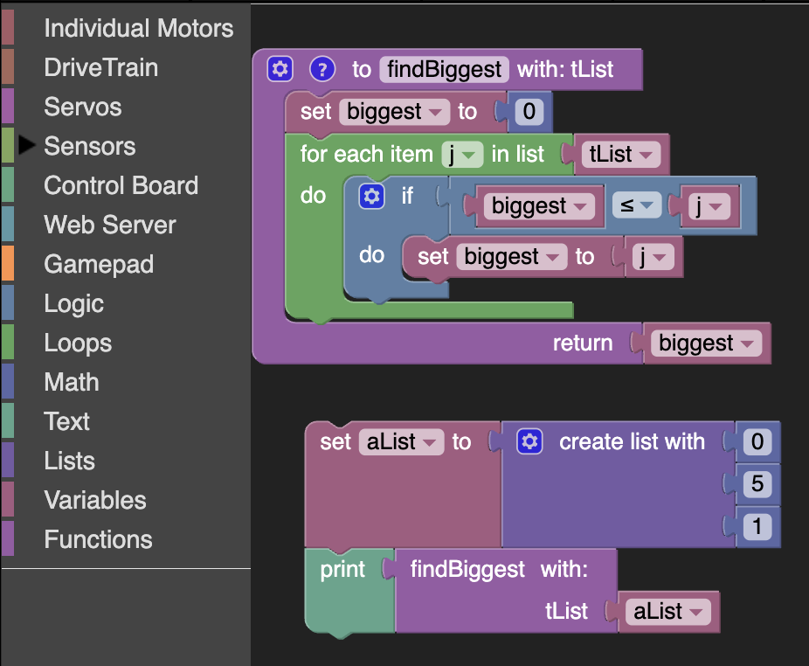This screenshot has width=809, height=666.
Task: Edit the 0 number in create list
Action: click(757, 442)
